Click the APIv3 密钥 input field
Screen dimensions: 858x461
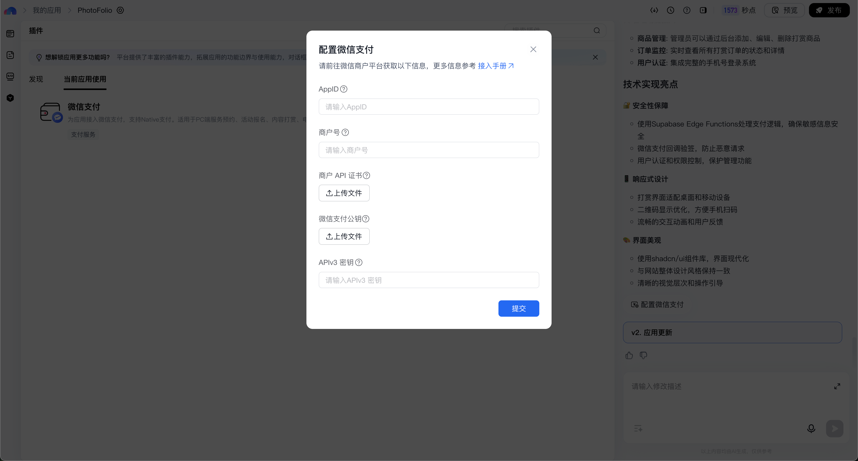429,280
